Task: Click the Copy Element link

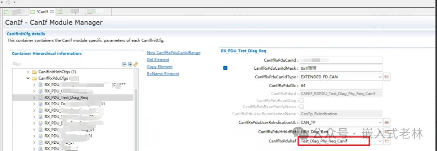Action: coord(160,66)
